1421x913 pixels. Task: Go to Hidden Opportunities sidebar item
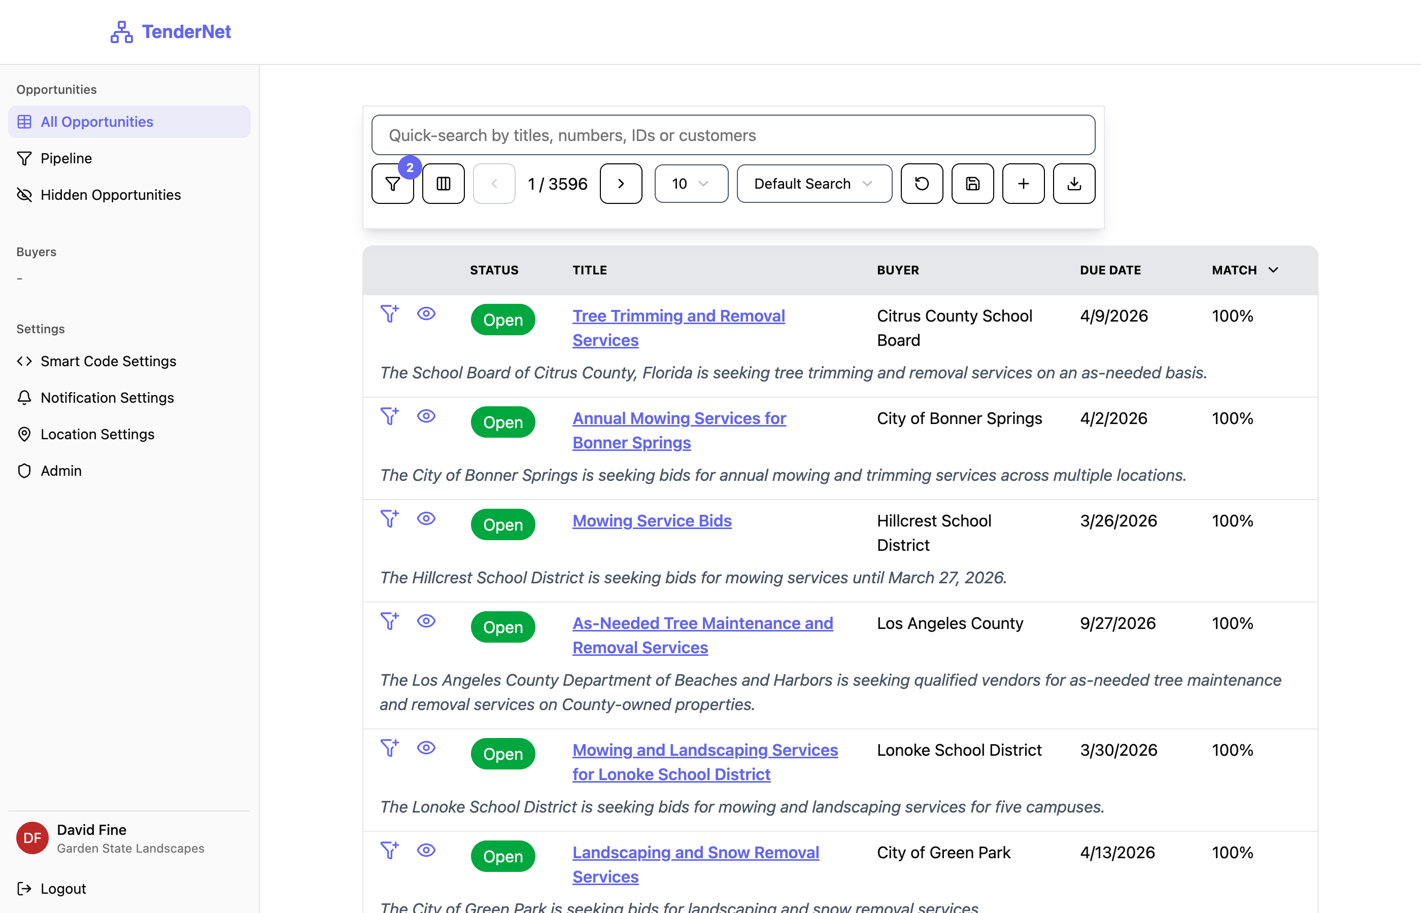(110, 195)
